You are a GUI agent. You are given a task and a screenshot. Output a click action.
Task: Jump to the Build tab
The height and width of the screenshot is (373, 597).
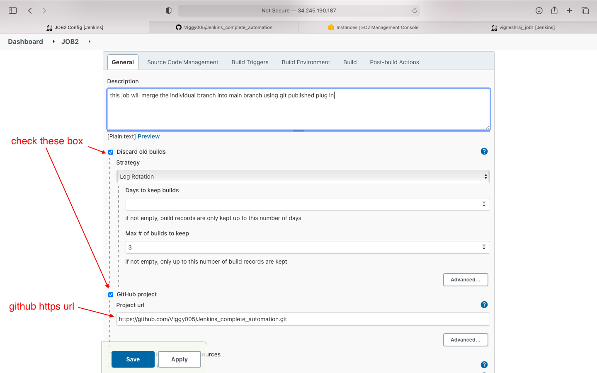(350, 62)
